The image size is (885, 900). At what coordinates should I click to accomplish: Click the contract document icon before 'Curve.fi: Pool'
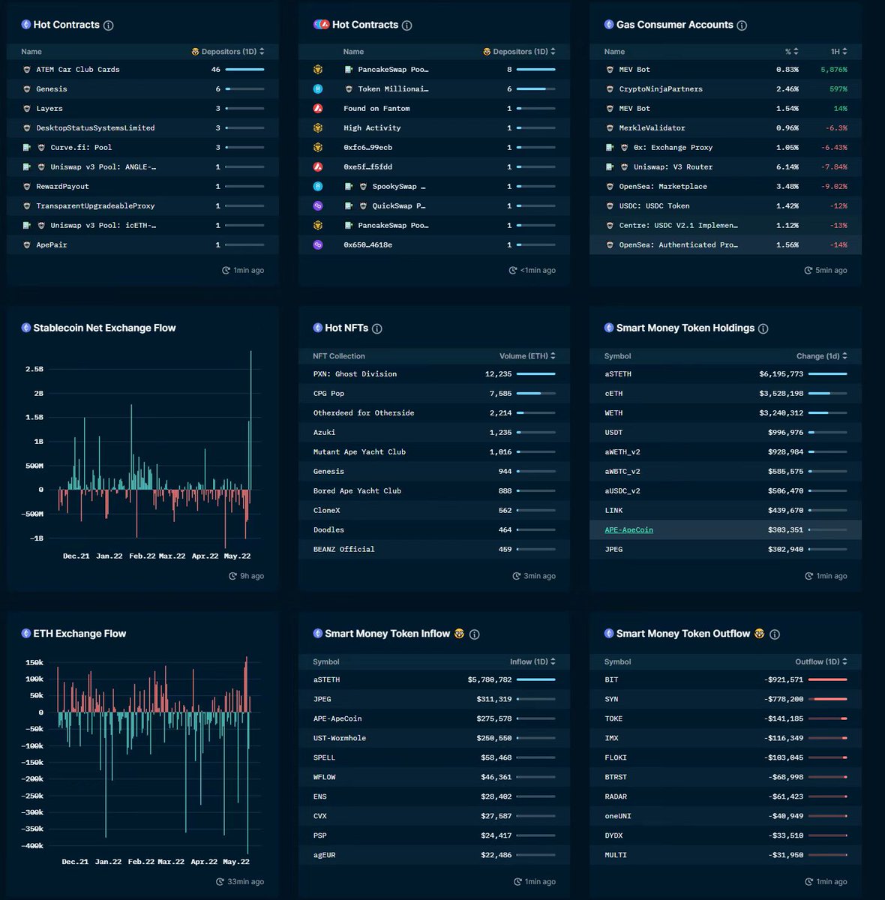[27, 147]
